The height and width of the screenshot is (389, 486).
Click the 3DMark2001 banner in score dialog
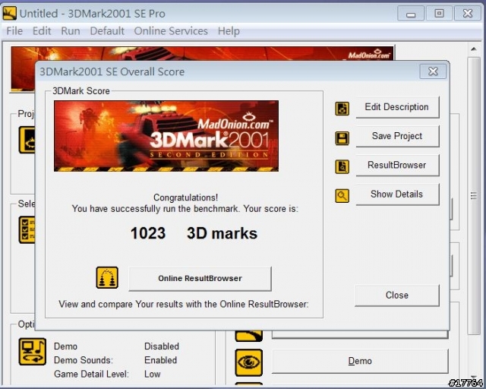coord(166,135)
